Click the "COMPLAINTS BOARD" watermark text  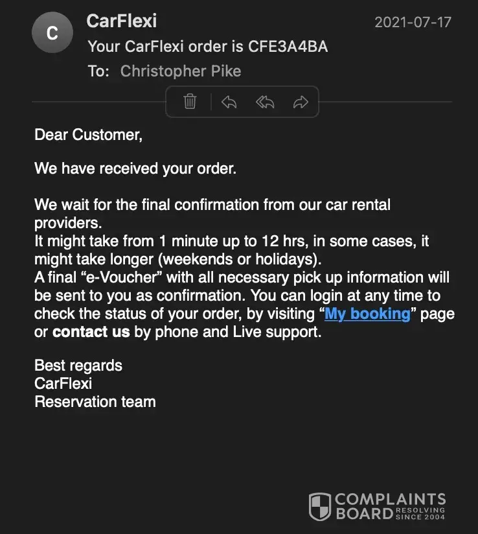pos(390,507)
